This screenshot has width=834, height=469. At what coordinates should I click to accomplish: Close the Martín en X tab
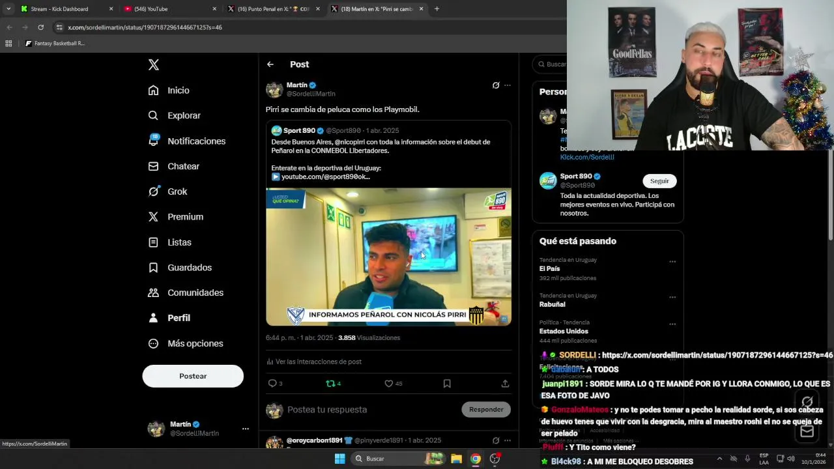coord(421,9)
